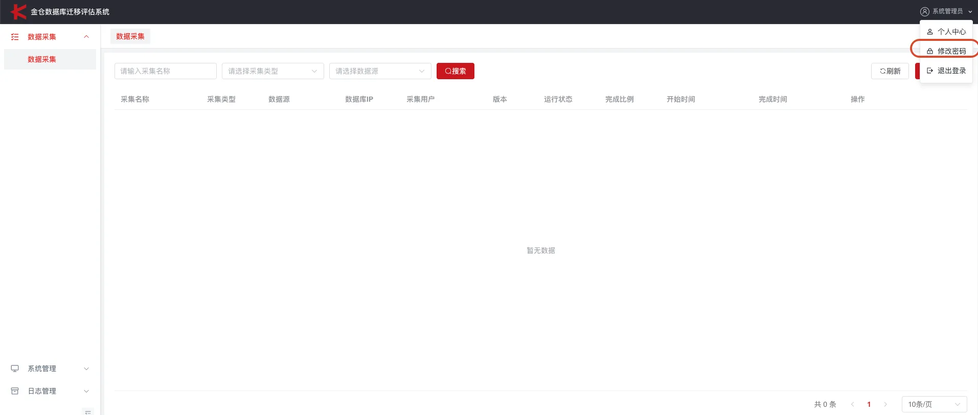Switch to the 数据采集 page tab
978x415 pixels.
[x=130, y=36]
